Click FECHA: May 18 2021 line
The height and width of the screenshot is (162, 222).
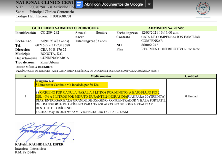coord(82,112)
